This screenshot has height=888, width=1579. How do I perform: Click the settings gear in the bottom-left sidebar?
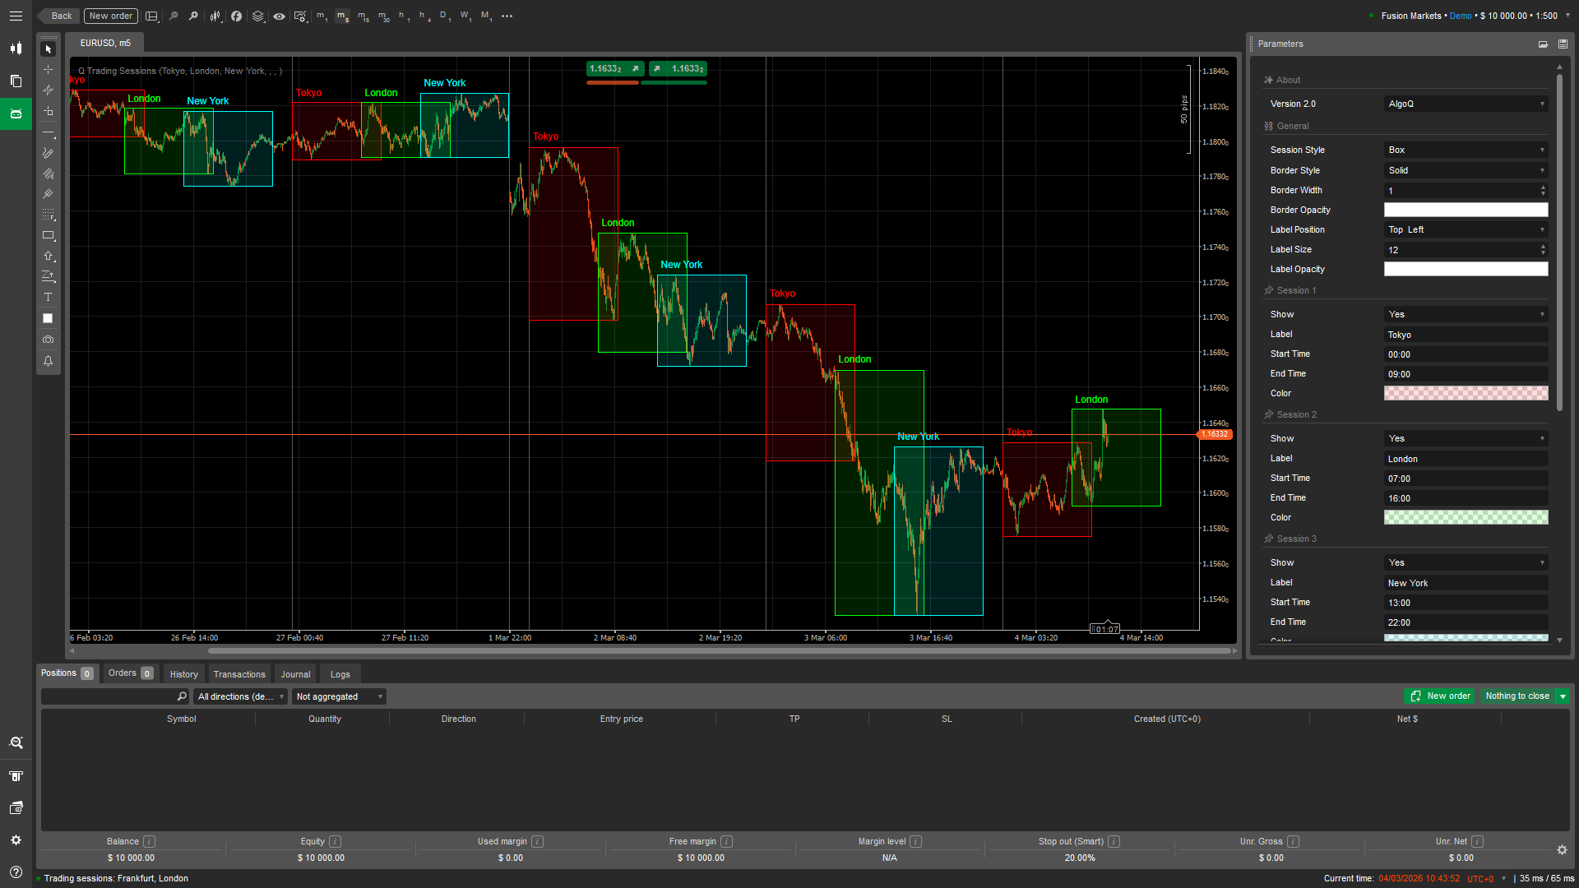click(16, 839)
